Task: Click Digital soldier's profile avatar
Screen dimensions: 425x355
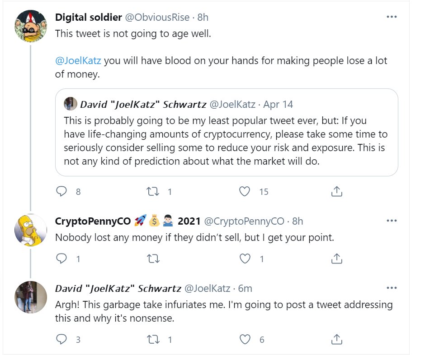Action: pyautogui.click(x=30, y=25)
